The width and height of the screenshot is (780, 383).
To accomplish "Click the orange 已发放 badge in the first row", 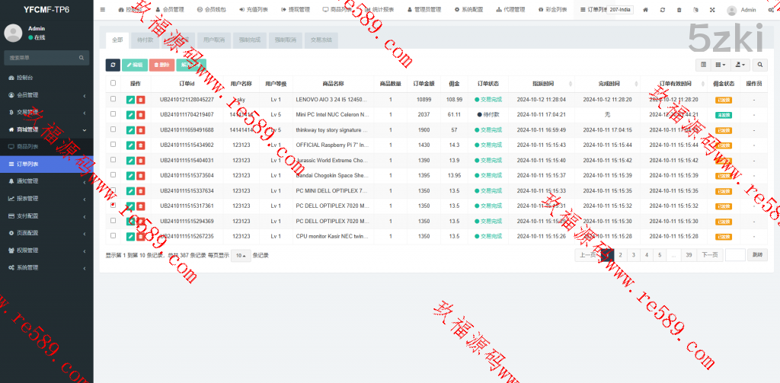I will (x=723, y=100).
